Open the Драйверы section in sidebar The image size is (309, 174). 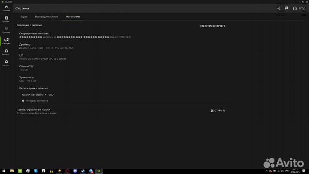pos(6,19)
